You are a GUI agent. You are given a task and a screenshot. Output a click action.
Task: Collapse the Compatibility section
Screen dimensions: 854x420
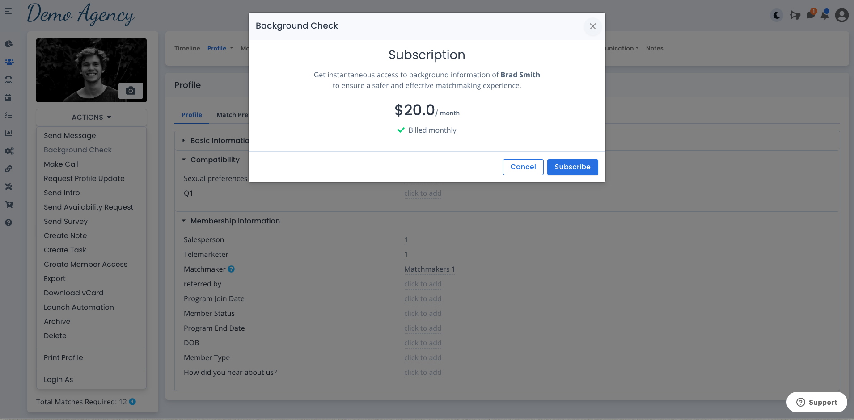tap(184, 160)
